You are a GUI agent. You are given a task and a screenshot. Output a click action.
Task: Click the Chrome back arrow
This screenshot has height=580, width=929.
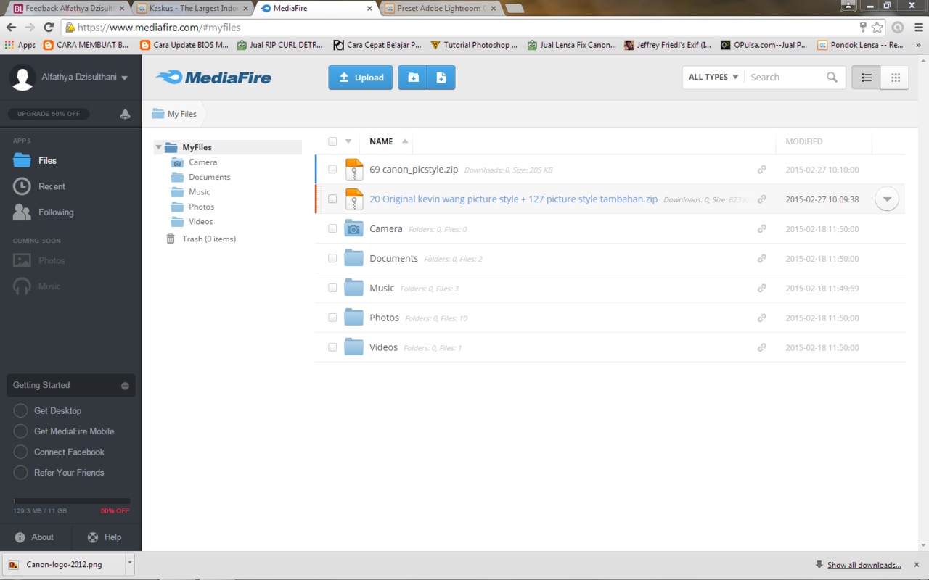[x=11, y=28]
